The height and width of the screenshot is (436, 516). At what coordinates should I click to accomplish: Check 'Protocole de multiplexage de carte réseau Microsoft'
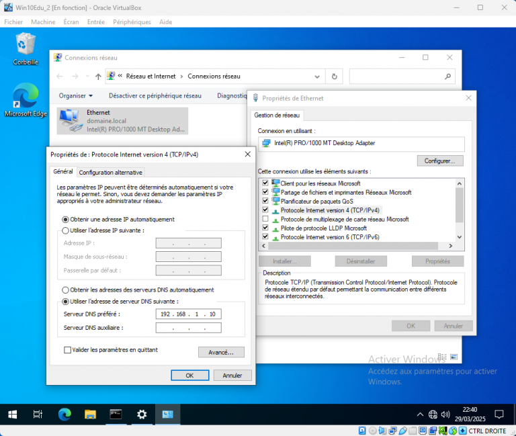[x=265, y=219]
